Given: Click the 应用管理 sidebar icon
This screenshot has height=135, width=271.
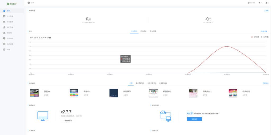Looking at the screenshot, I should point(4,22).
